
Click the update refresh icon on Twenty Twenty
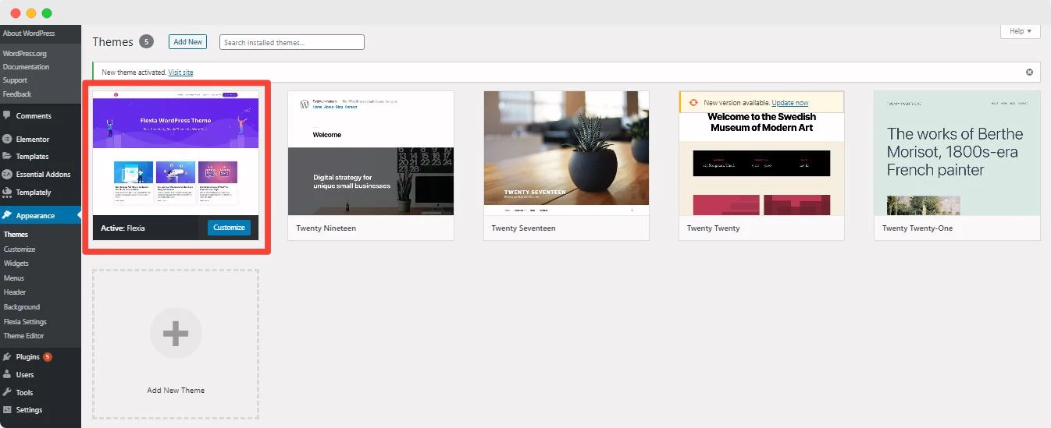point(693,103)
